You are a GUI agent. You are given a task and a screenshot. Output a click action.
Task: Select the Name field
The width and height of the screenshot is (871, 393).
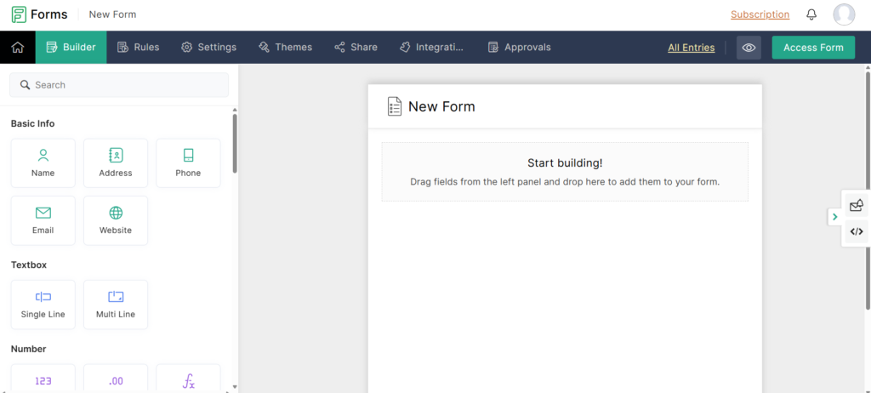pos(43,162)
